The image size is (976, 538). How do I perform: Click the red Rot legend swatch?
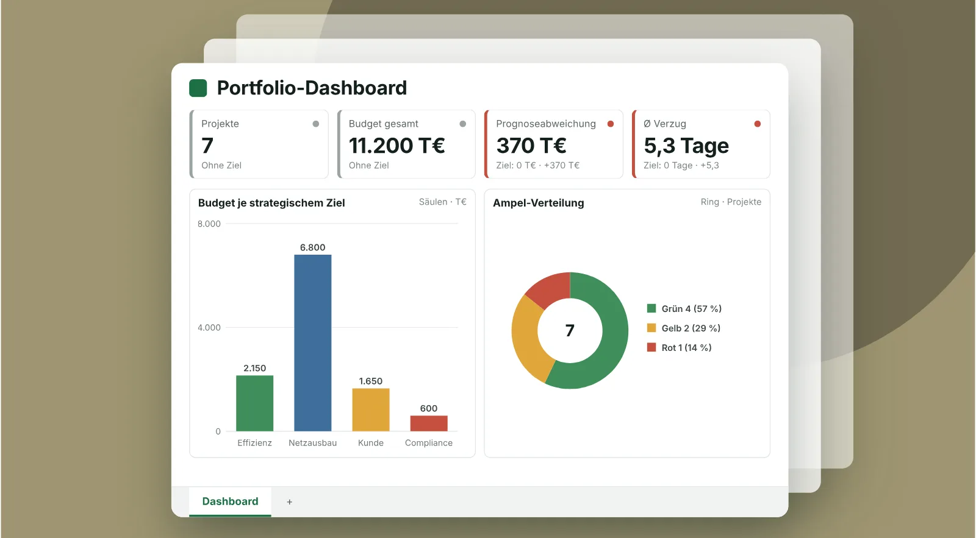(651, 347)
